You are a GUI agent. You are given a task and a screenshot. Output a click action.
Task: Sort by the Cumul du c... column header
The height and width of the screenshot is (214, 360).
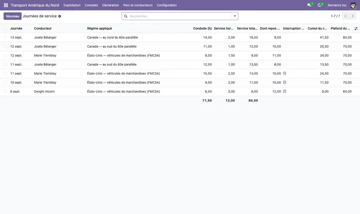tap(317, 29)
